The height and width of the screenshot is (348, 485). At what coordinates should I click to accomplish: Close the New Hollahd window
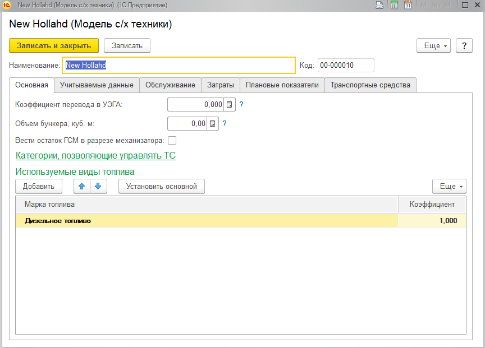point(477,5)
